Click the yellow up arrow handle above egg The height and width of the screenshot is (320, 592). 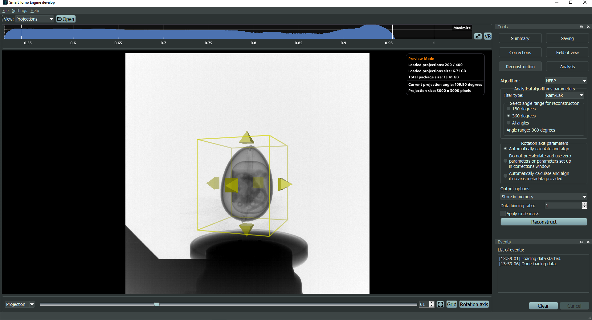click(x=247, y=138)
